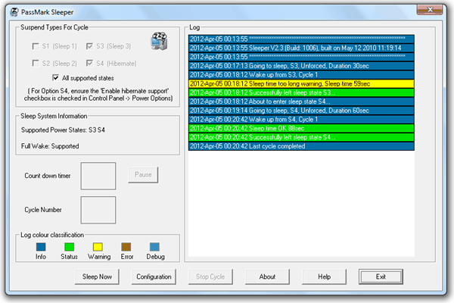Disable the All supported states checkbox
The image size is (454, 303).
[55, 78]
